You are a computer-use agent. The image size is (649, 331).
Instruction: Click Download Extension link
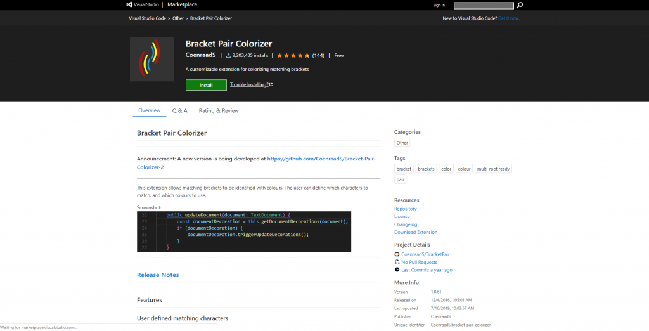pyautogui.click(x=416, y=233)
